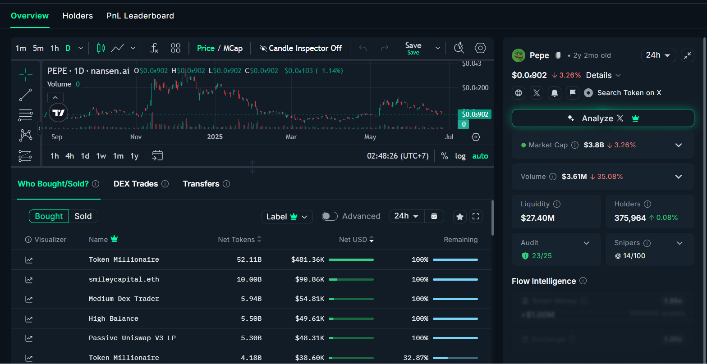This screenshot has height=364, width=707.
Task: Open the Pepe X profile icon
Action: point(537,93)
